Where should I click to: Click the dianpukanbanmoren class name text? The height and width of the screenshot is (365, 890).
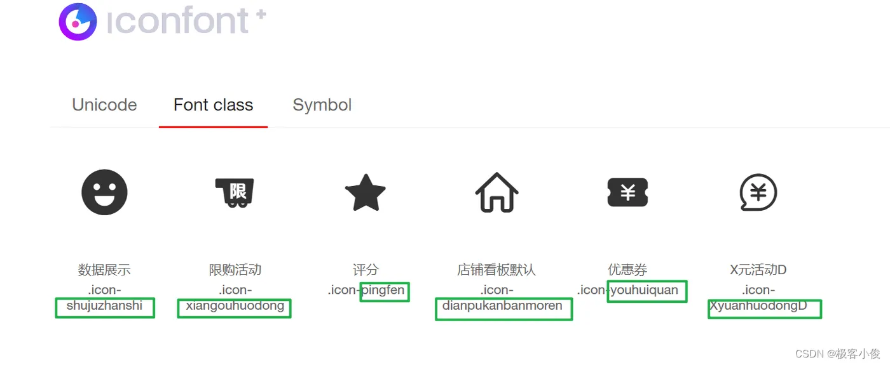point(502,307)
